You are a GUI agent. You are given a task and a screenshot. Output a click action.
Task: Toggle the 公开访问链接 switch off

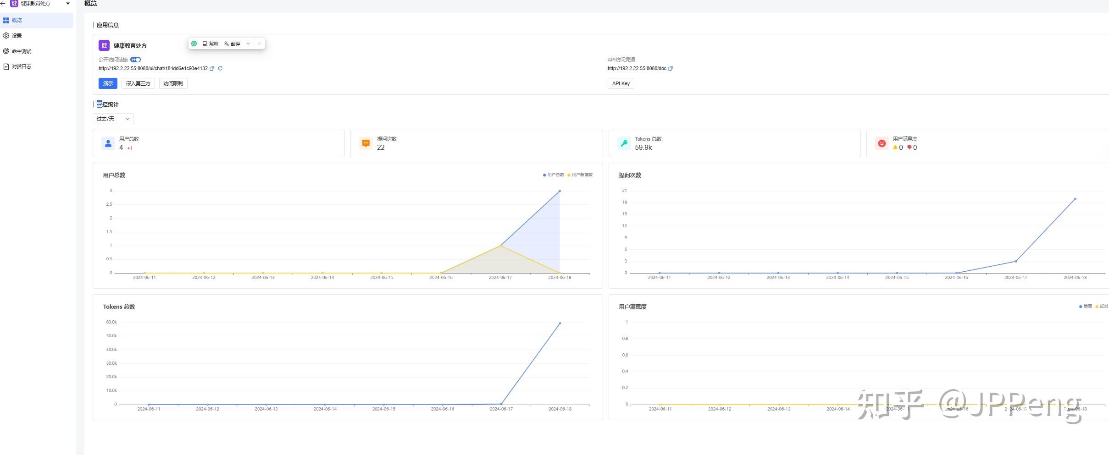(x=135, y=60)
